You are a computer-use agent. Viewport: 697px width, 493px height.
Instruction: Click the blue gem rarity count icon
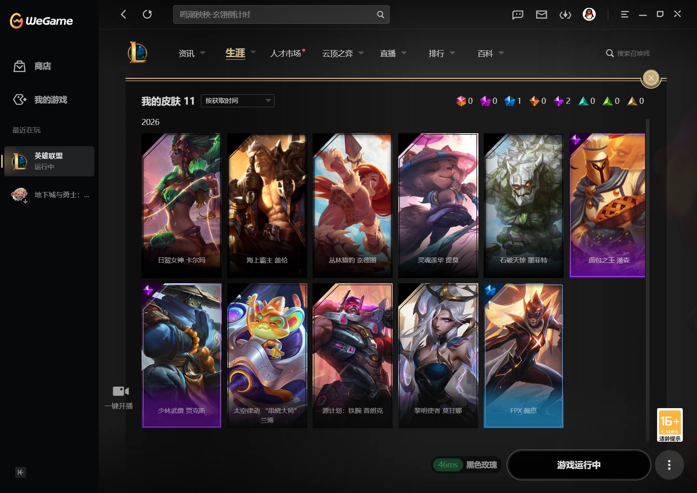(x=510, y=101)
